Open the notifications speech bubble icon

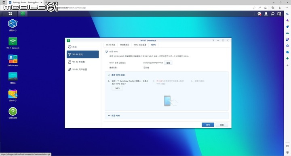pos(259,14)
